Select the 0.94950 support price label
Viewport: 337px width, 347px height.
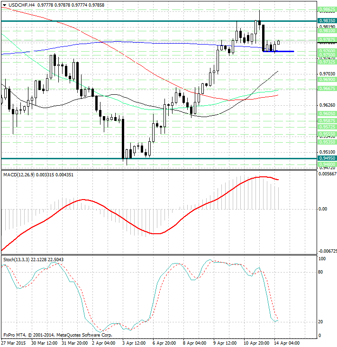tap(328, 158)
